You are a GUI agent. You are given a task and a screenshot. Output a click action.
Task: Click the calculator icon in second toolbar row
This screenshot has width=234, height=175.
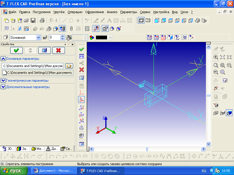pyautogui.click(x=87, y=29)
